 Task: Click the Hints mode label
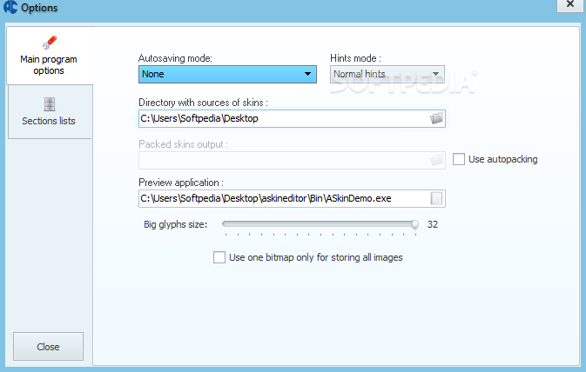coord(355,58)
